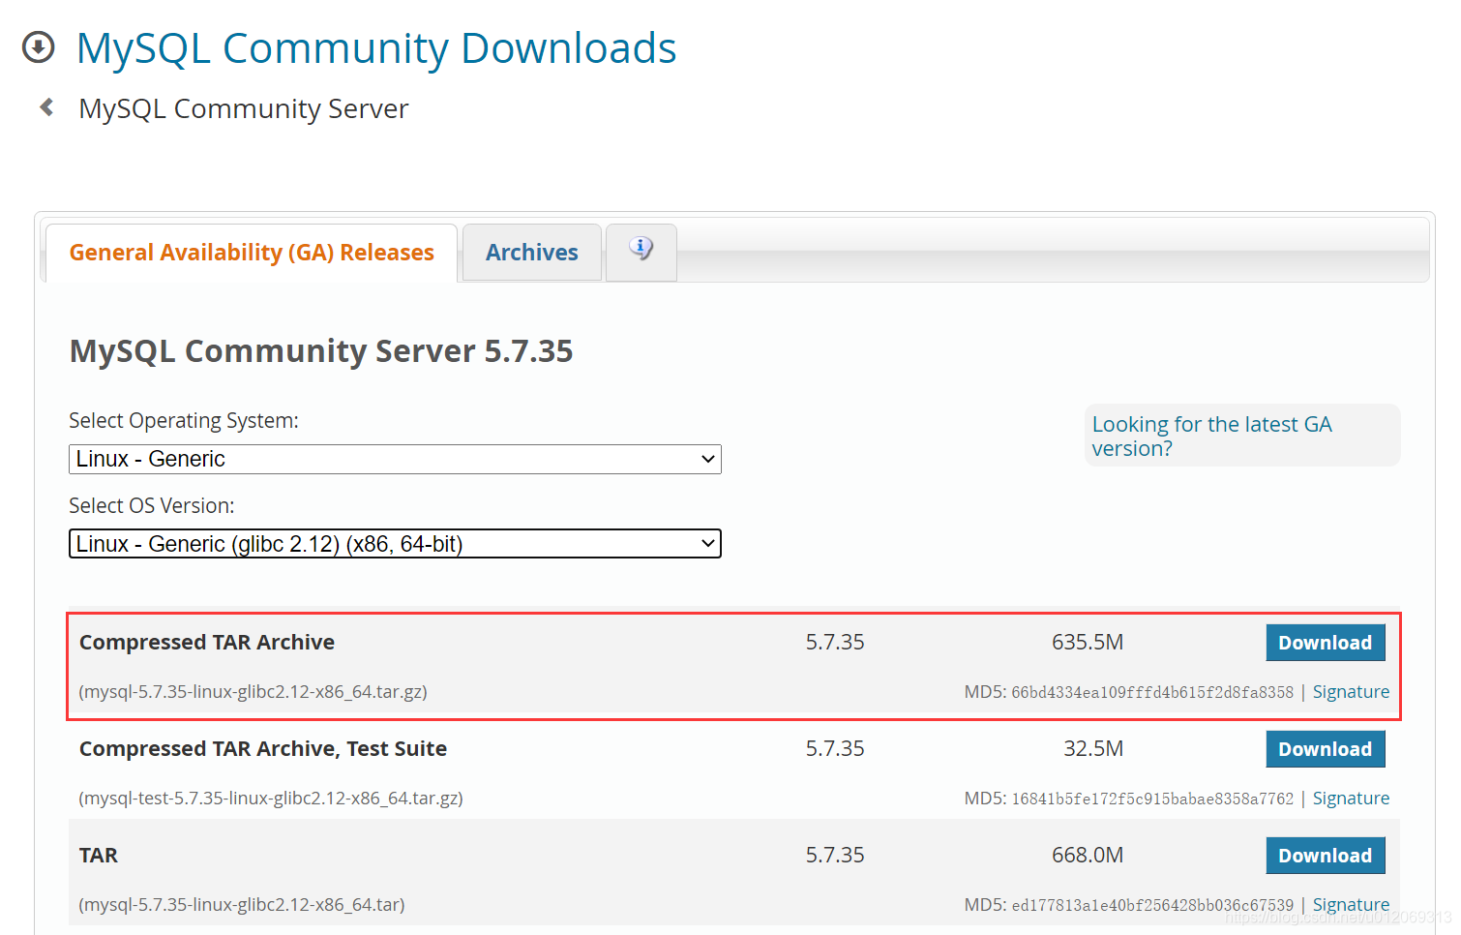The width and height of the screenshot is (1461, 935).
Task: Click the back chevron beside MySQL Community Server
Action: 46,107
